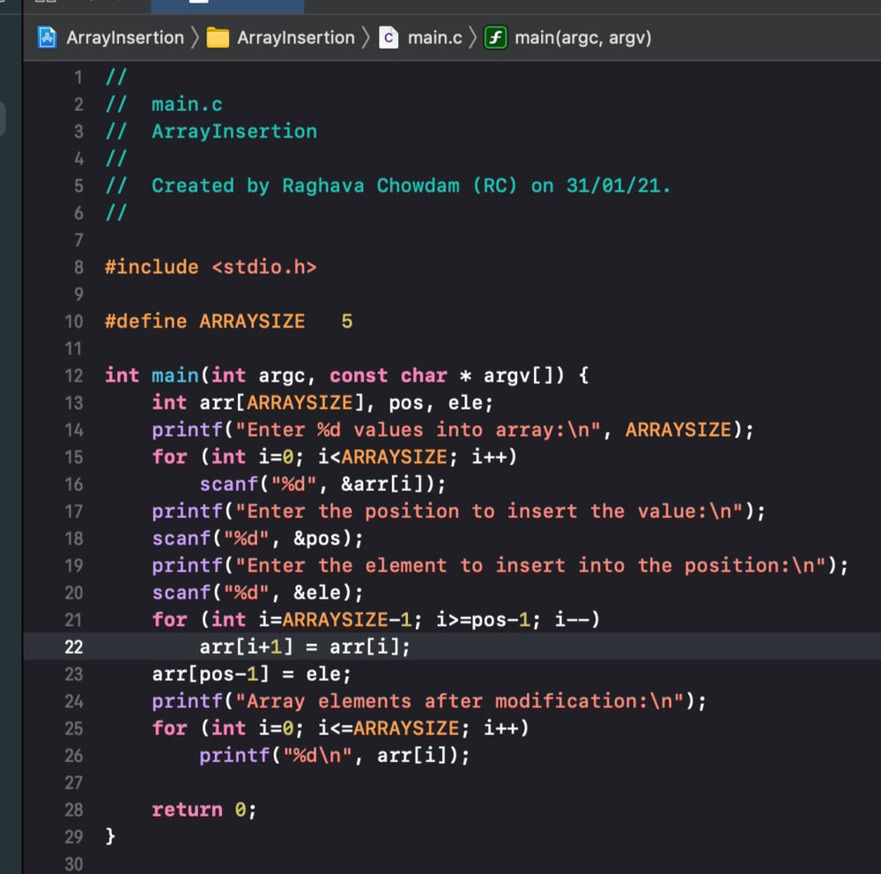Click line number 12 in the gutter
The height and width of the screenshot is (874, 881).
[x=74, y=375]
